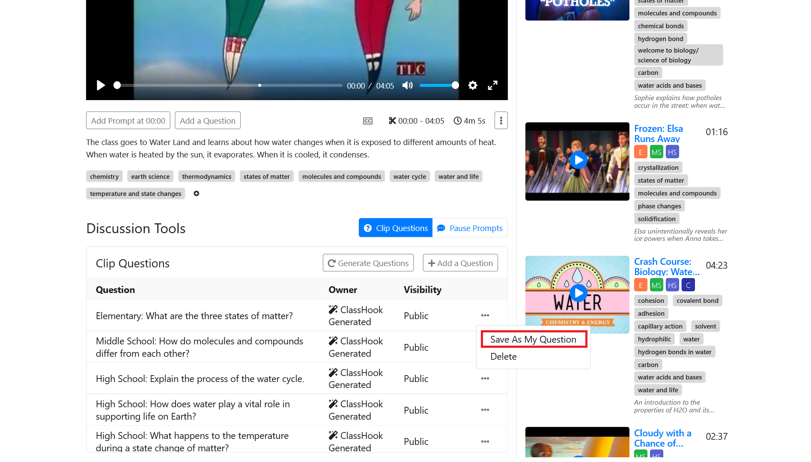Open options for the three states of matter question
Screen dimensions: 811x462
[x=485, y=316]
